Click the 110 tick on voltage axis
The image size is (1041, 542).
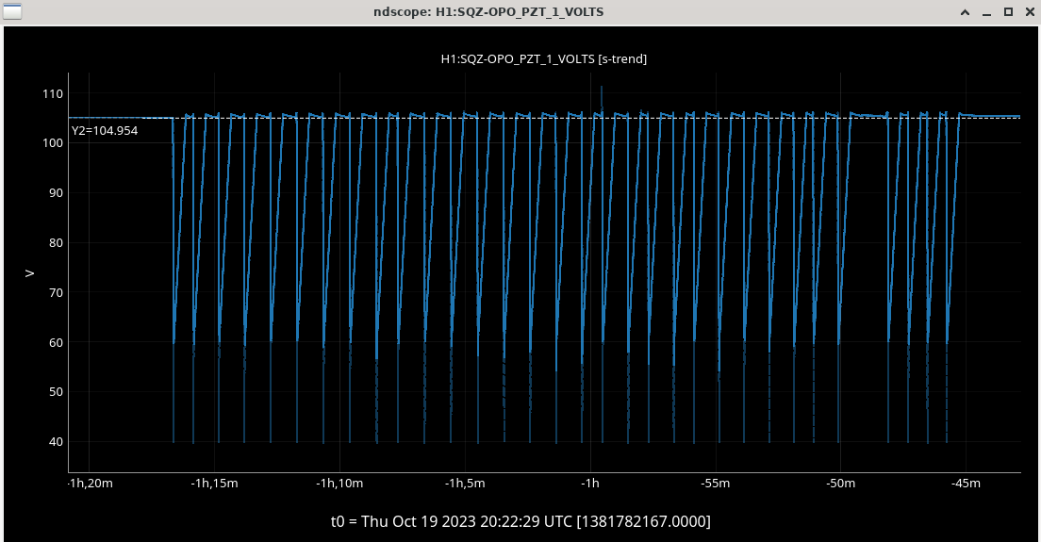point(52,94)
